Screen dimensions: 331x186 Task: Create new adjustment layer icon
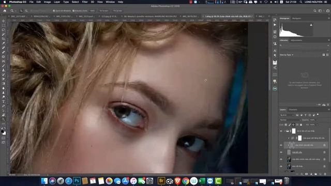click(x=311, y=174)
